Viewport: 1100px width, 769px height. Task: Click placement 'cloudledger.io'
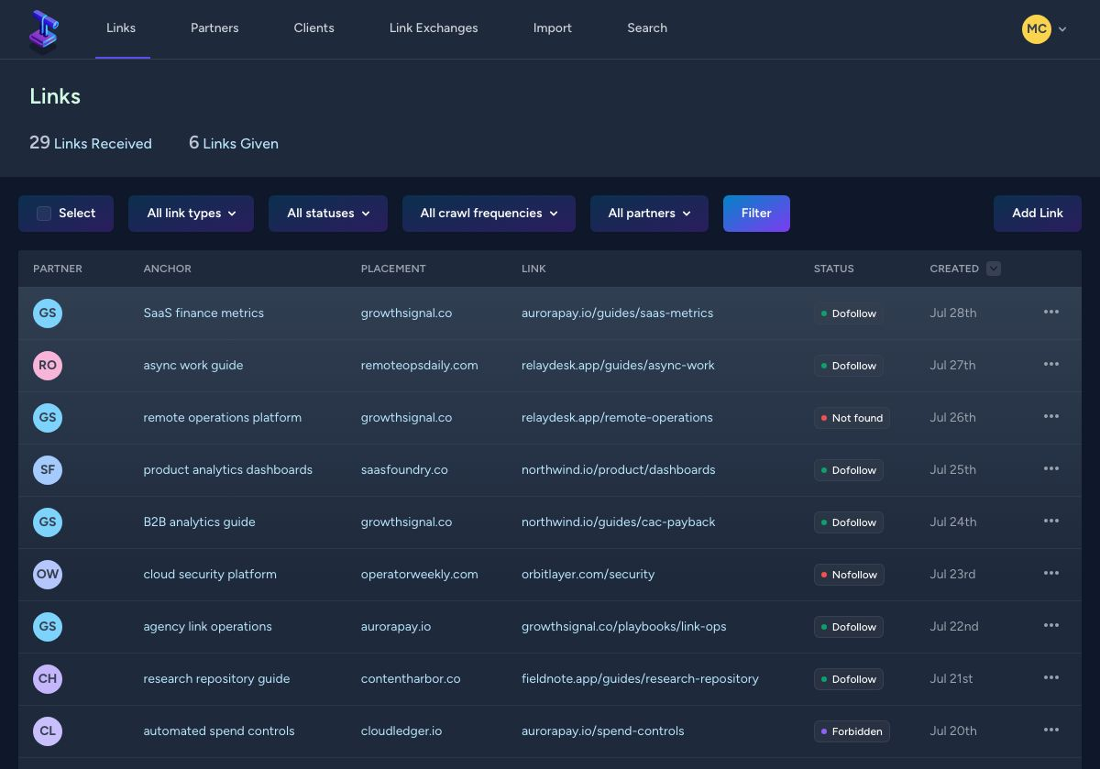(x=401, y=731)
